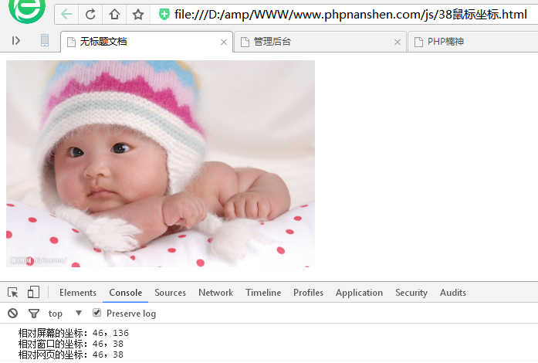Viewport: 538px width, 363px height.
Task: Open the Security panel
Action: tap(411, 293)
